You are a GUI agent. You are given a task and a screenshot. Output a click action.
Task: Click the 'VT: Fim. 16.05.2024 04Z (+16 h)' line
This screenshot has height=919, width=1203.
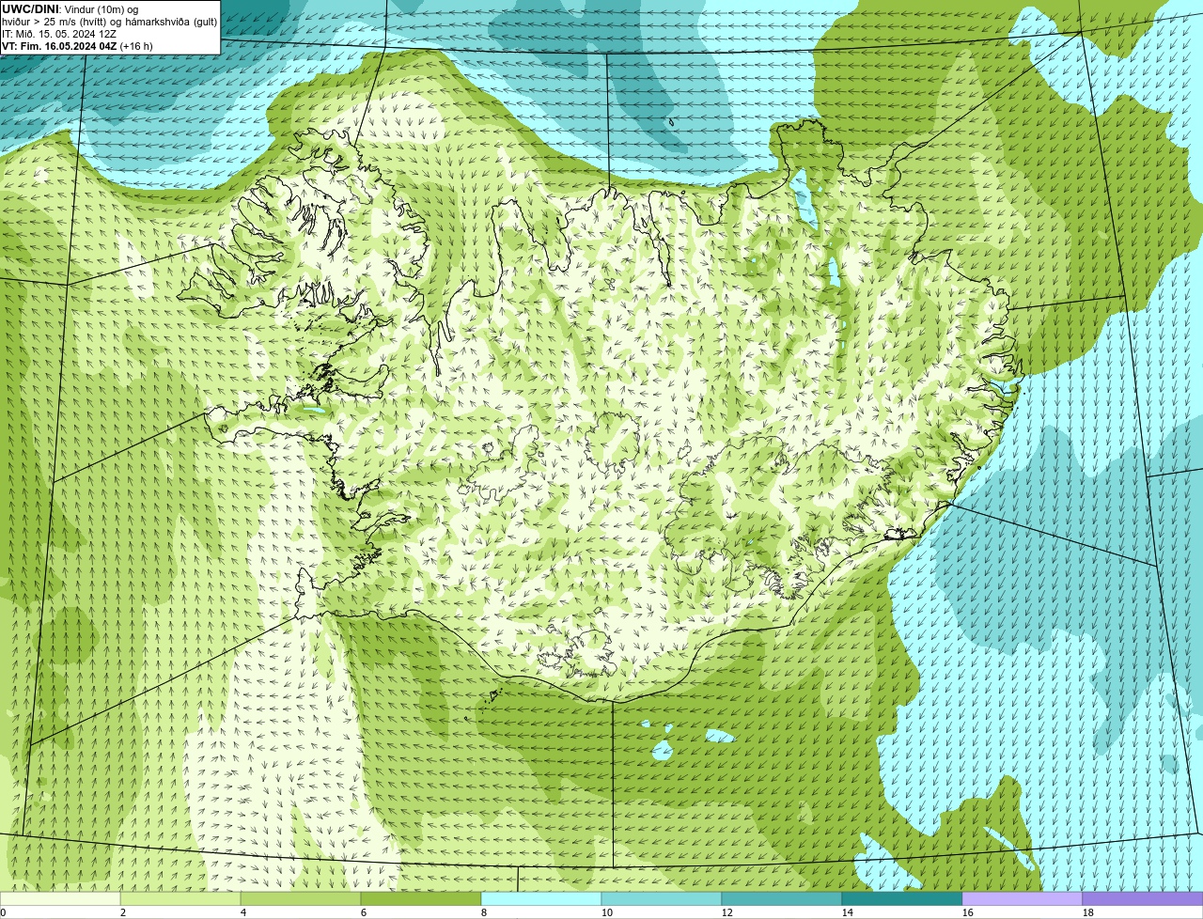pyautogui.click(x=77, y=45)
